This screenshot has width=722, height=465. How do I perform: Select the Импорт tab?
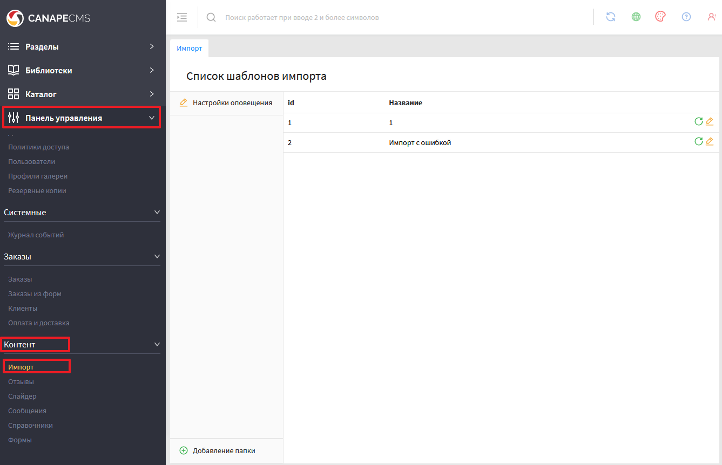[190, 48]
